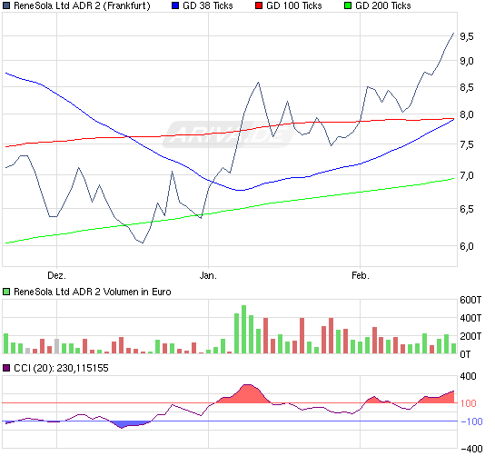The width and height of the screenshot is (495, 456).
Task: Click the 9,0 price axis value
Action: coord(467,61)
